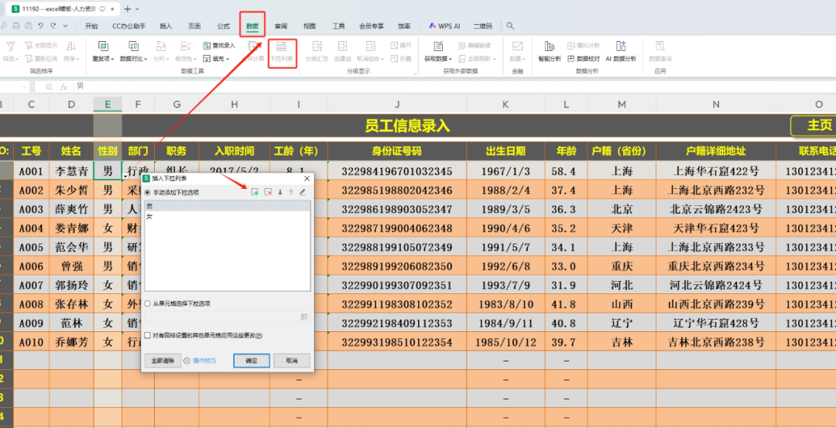Switch to the 视图 tab
The width and height of the screenshot is (836, 428).
(310, 26)
